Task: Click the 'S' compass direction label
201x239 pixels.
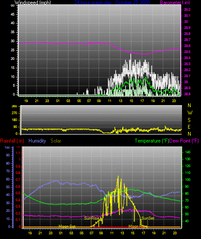Action: click(x=189, y=120)
